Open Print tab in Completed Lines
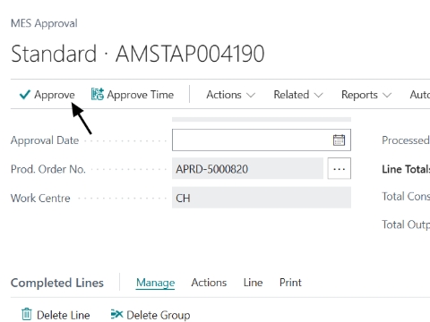This screenshot has height=322, width=430. pos(290,283)
